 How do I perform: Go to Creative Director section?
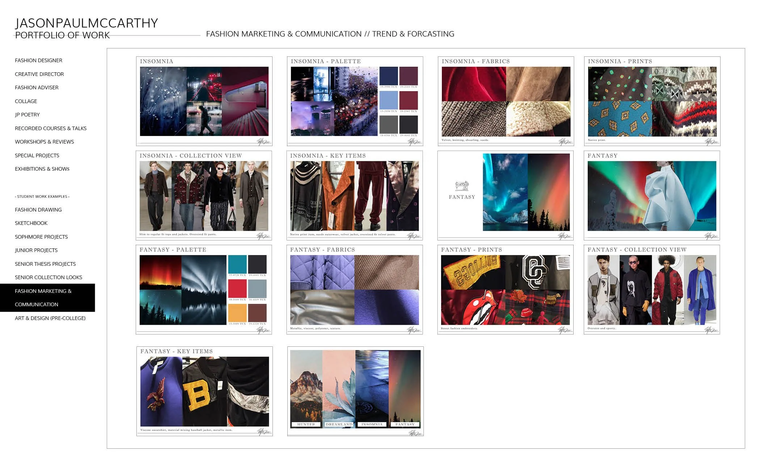click(39, 74)
